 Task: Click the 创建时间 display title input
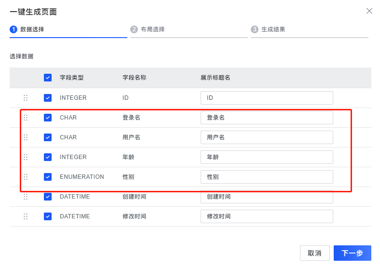267,197
